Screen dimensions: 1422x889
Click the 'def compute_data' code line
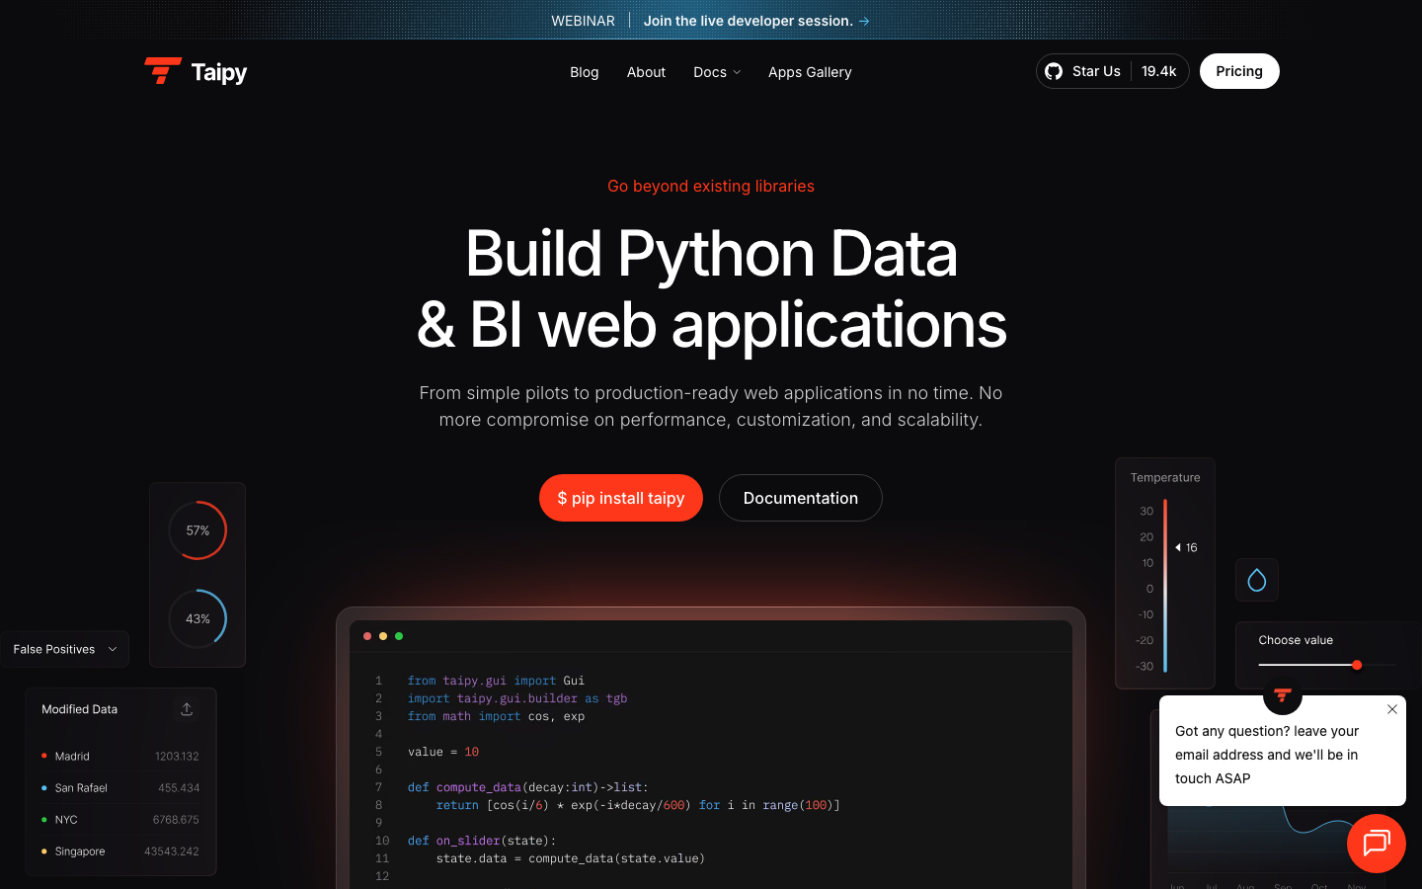pos(528,787)
